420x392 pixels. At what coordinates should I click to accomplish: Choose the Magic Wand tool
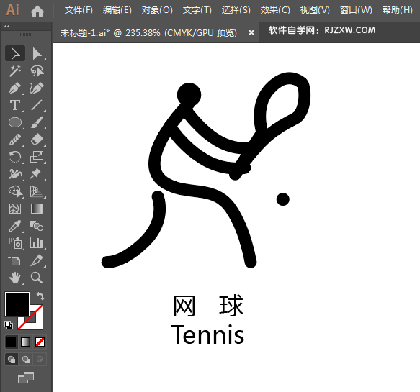[x=15, y=71]
